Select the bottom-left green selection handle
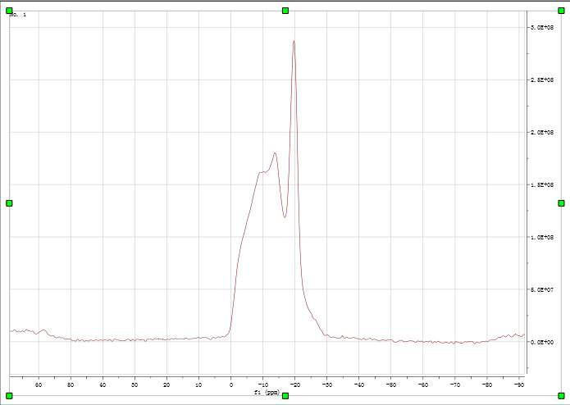The height and width of the screenshot is (405, 570). point(10,395)
